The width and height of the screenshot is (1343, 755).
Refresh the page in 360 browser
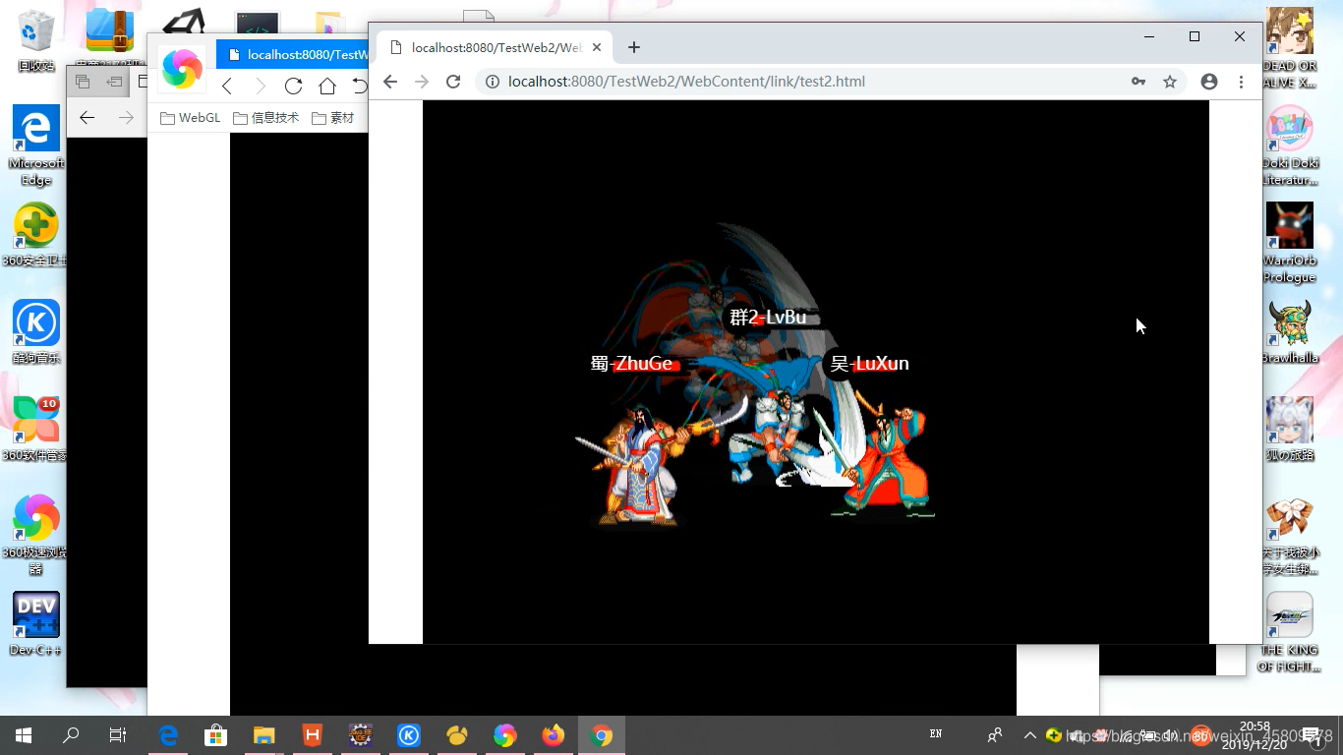293,86
